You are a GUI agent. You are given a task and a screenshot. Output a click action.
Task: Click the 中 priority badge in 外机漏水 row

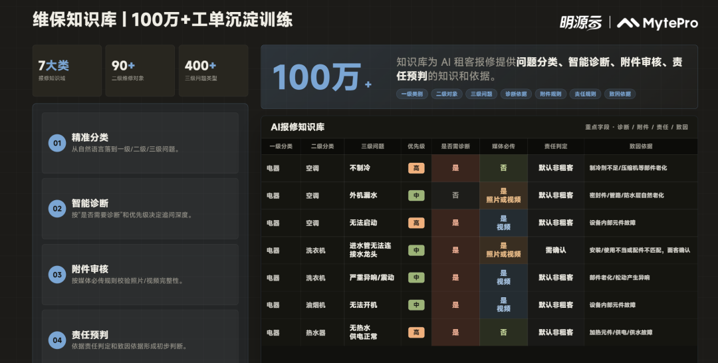pos(416,195)
